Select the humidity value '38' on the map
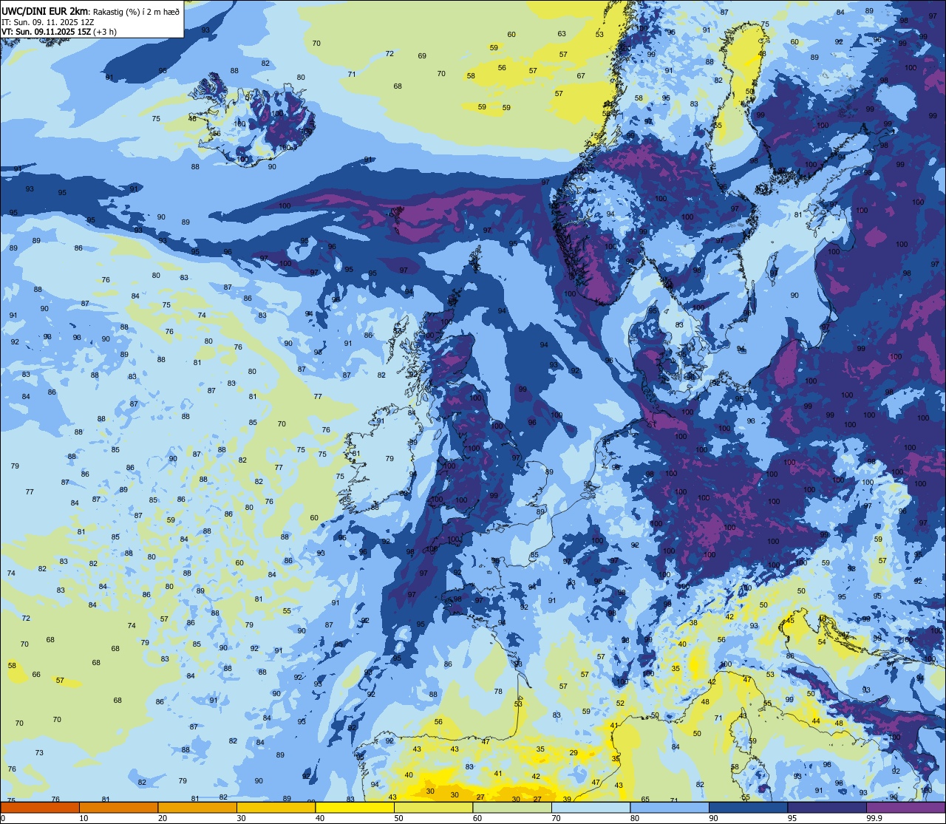 coord(693,623)
